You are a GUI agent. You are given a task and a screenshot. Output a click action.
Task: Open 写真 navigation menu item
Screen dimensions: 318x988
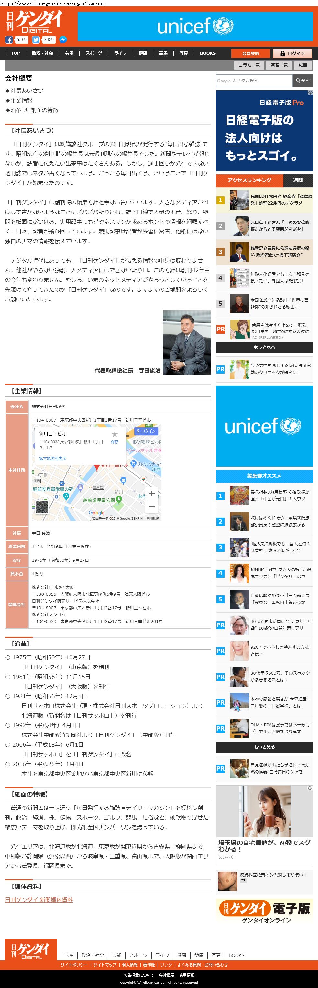(x=184, y=53)
